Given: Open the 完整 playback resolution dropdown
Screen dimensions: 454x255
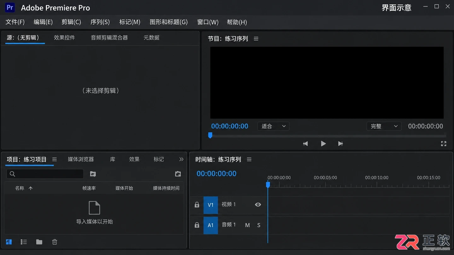Looking at the screenshot, I should [x=384, y=126].
